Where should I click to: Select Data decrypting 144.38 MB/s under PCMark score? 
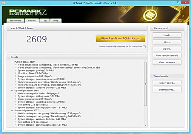point(49,85)
